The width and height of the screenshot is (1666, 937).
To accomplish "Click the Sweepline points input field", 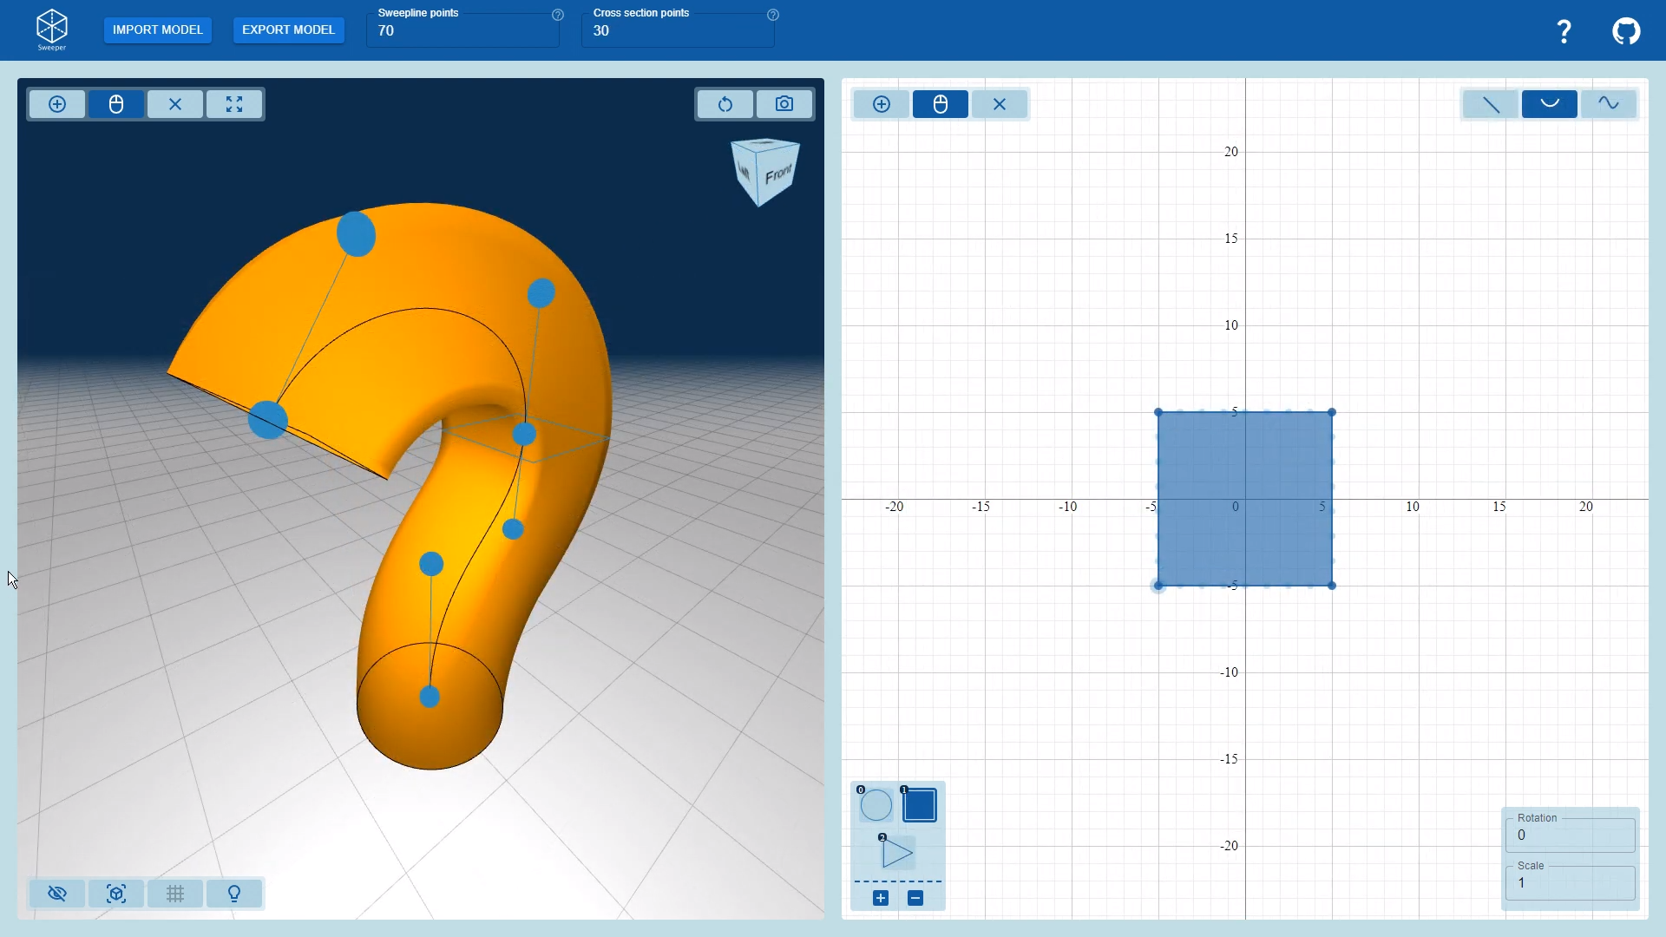I will click(462, 31).
